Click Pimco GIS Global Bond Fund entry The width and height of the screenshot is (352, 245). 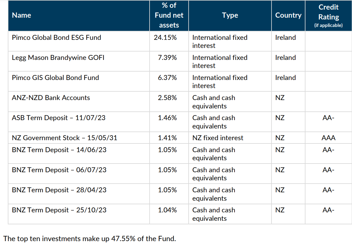55,78
